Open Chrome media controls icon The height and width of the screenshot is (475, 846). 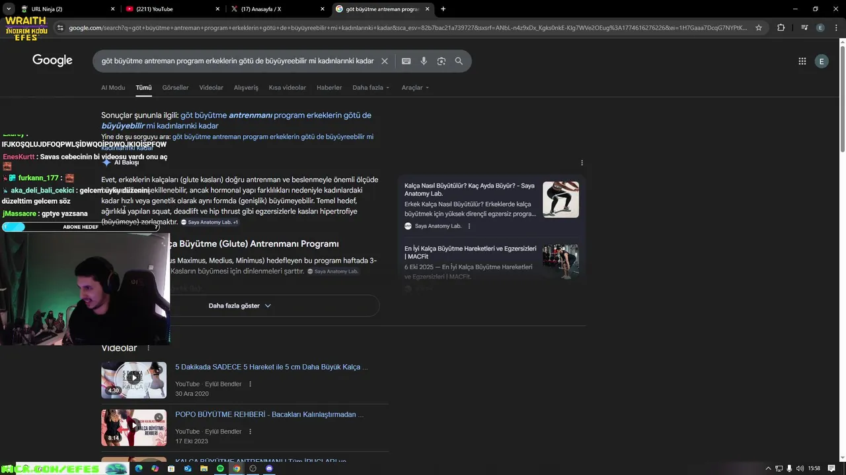[804, 28]
